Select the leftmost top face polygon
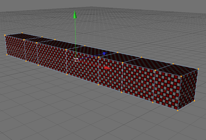 click(23, 36)
